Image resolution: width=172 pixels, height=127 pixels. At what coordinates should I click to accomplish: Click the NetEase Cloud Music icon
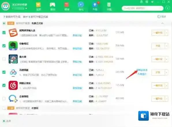pos(13,85)
